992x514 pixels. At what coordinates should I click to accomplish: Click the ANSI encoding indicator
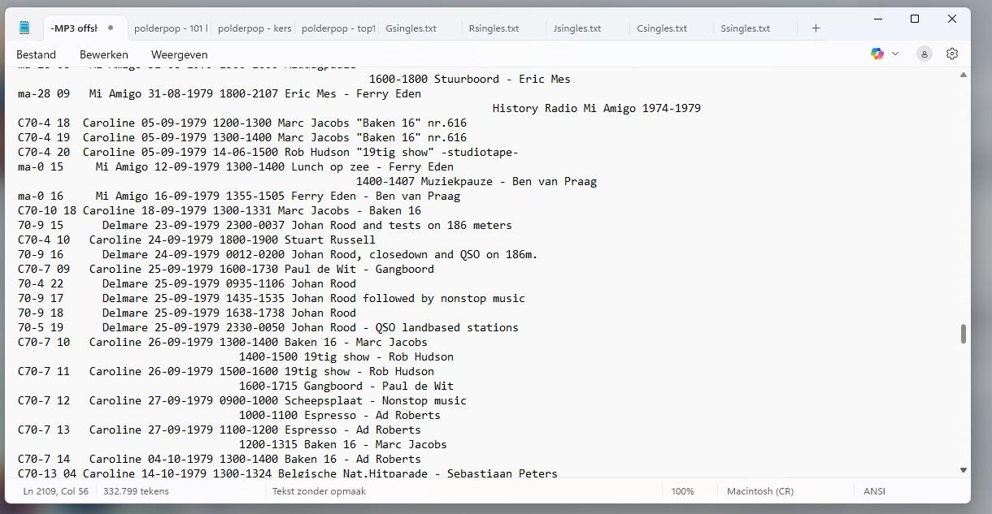point(874,491)
